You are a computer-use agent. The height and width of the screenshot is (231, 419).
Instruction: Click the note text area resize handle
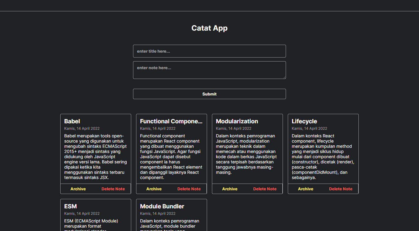[284, 77]
